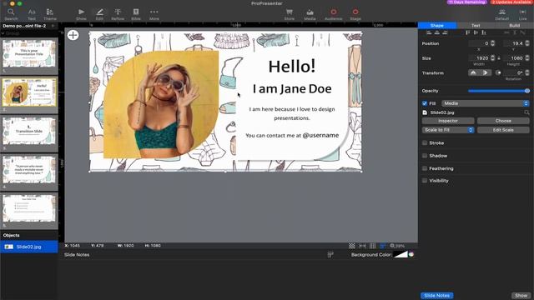Click the 11 Days Remaining badge

pos(467,2)
